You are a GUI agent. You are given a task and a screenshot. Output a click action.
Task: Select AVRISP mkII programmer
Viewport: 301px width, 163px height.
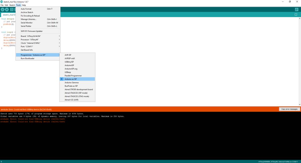(x=77, y=58)
